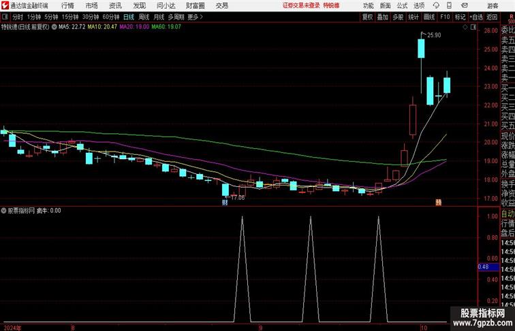Open the 选项 menu
The image size is (515, 331).
[x=419, y=5]
